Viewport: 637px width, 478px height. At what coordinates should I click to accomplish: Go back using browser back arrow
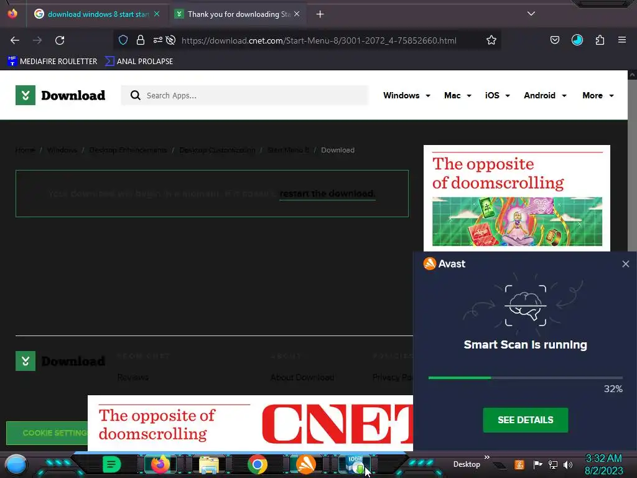15,40
